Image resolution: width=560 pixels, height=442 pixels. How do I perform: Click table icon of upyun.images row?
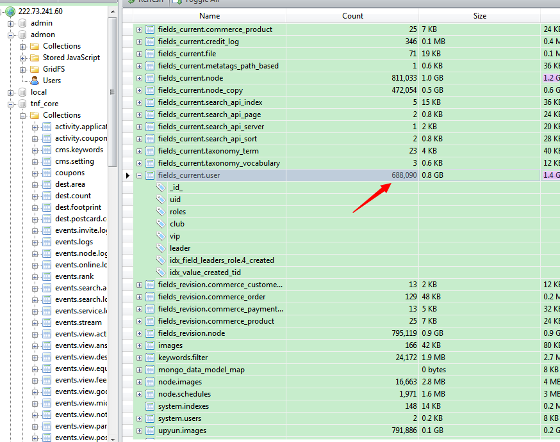coord(150,430)
